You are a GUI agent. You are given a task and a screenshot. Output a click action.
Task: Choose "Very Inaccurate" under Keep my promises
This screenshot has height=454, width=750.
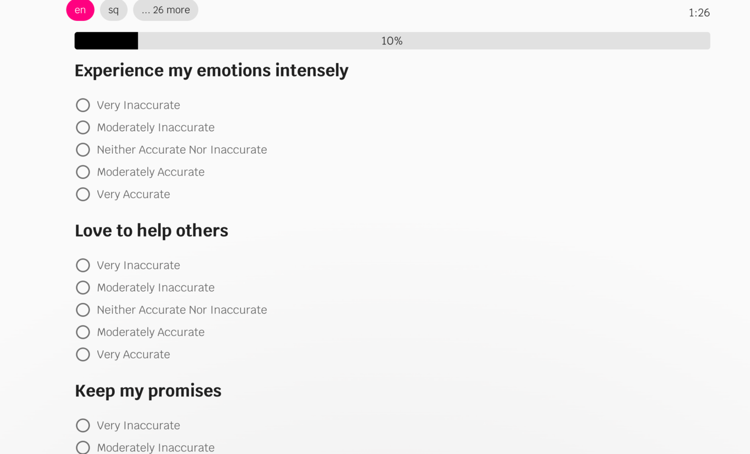click(83, 425)
